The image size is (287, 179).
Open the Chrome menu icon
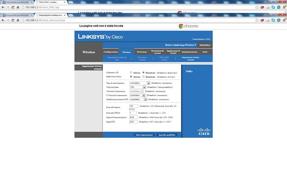[283, 20]
